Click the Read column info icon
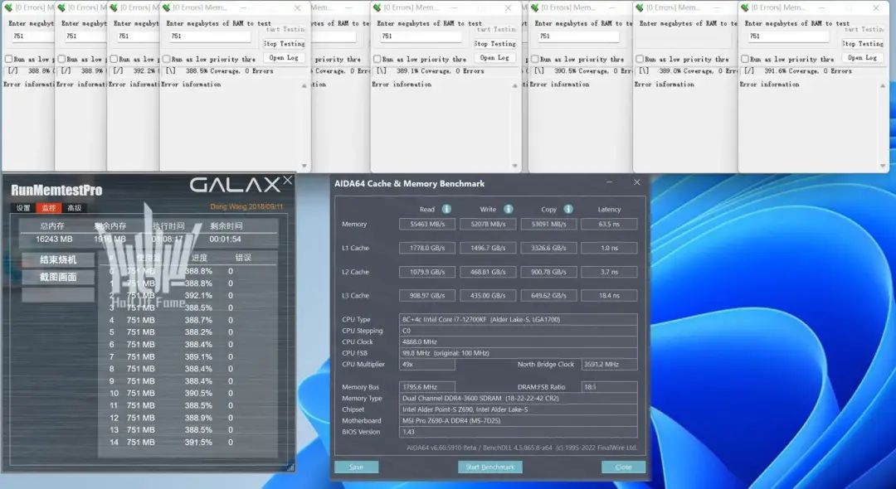 (x=446, y=209)
